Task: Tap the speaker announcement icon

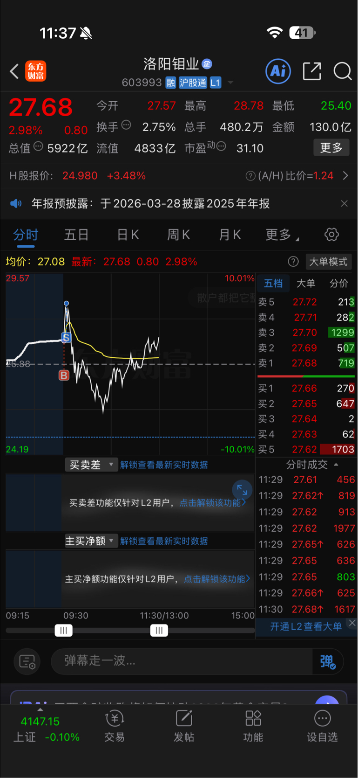Action: 16,203
